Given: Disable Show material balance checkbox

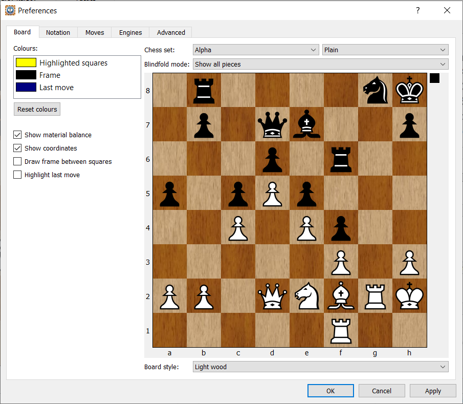Looking at the screenshot, I should (18, 135).
